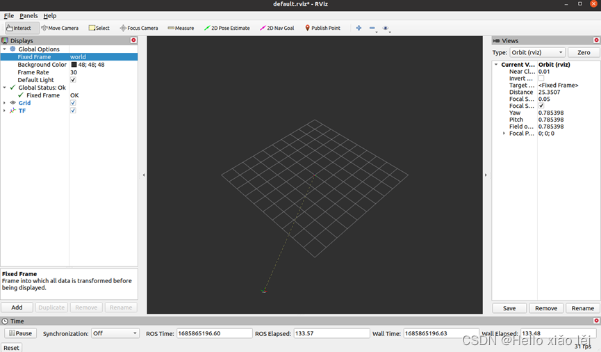Click the Pause time button

point(20,333)
